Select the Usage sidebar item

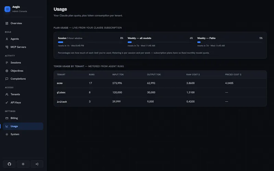coord(23,126)
